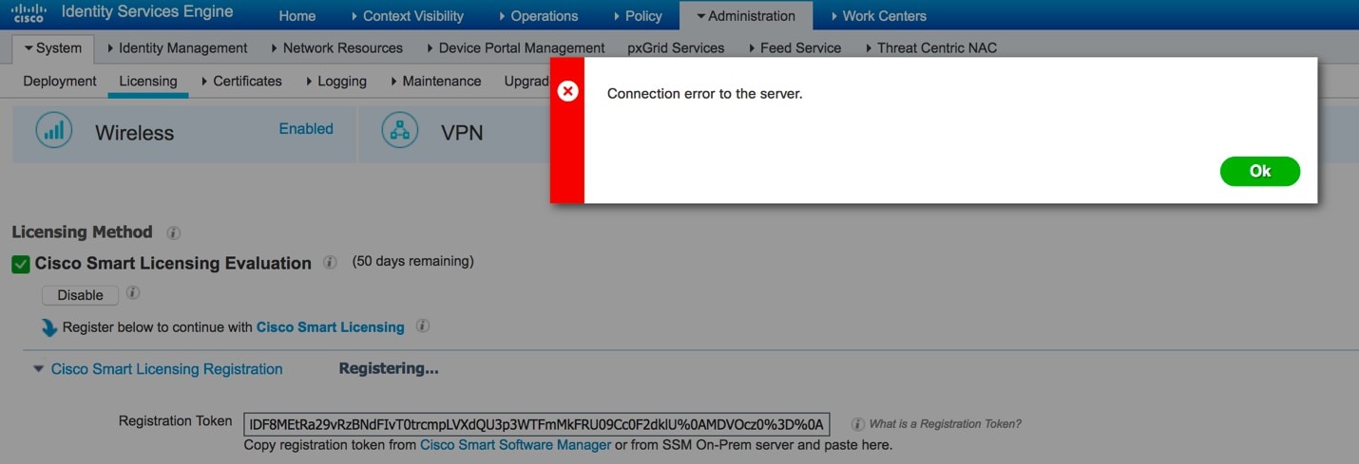Click the Registering... status text
The height and width of the screenshot is (464, 1359).
389,368
